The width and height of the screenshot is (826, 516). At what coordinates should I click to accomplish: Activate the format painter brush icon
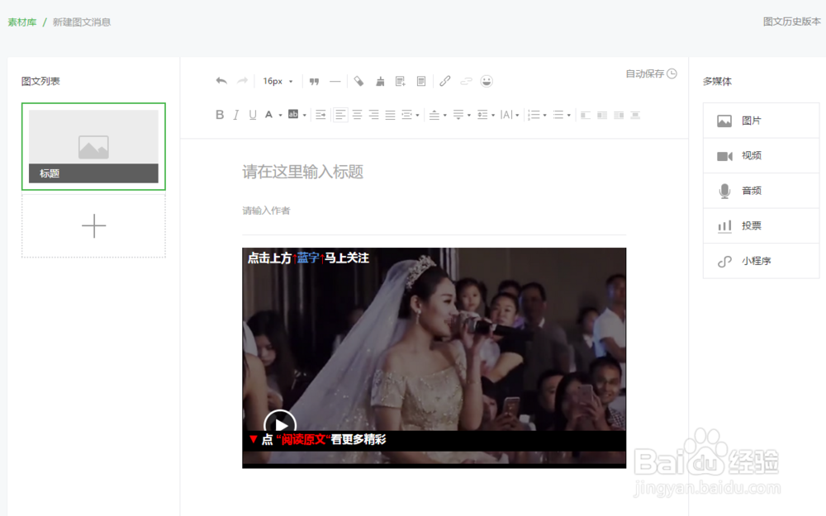(380, 81)
